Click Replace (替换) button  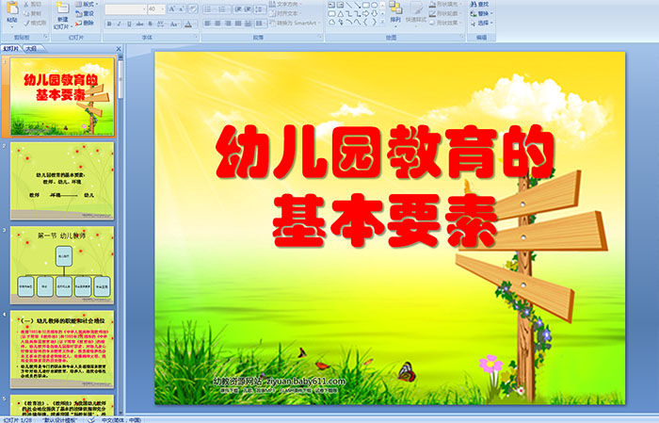[481, 13]
